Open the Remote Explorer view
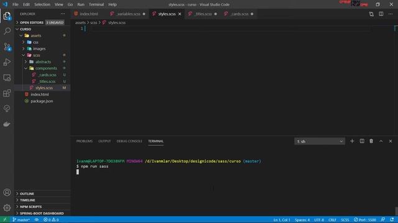Screen dimensions: 398x223 coord(7,77)
